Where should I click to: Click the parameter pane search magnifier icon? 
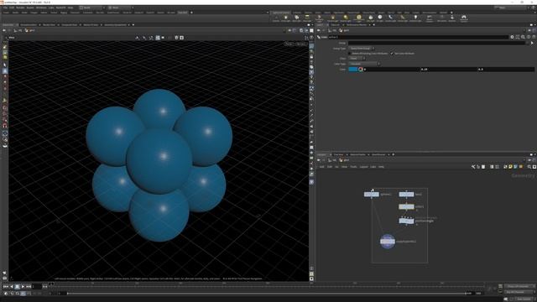point(523,37)
